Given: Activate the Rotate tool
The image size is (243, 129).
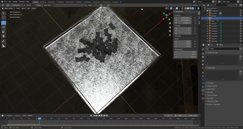Looking at the screenshot, I should coord(3,27).
